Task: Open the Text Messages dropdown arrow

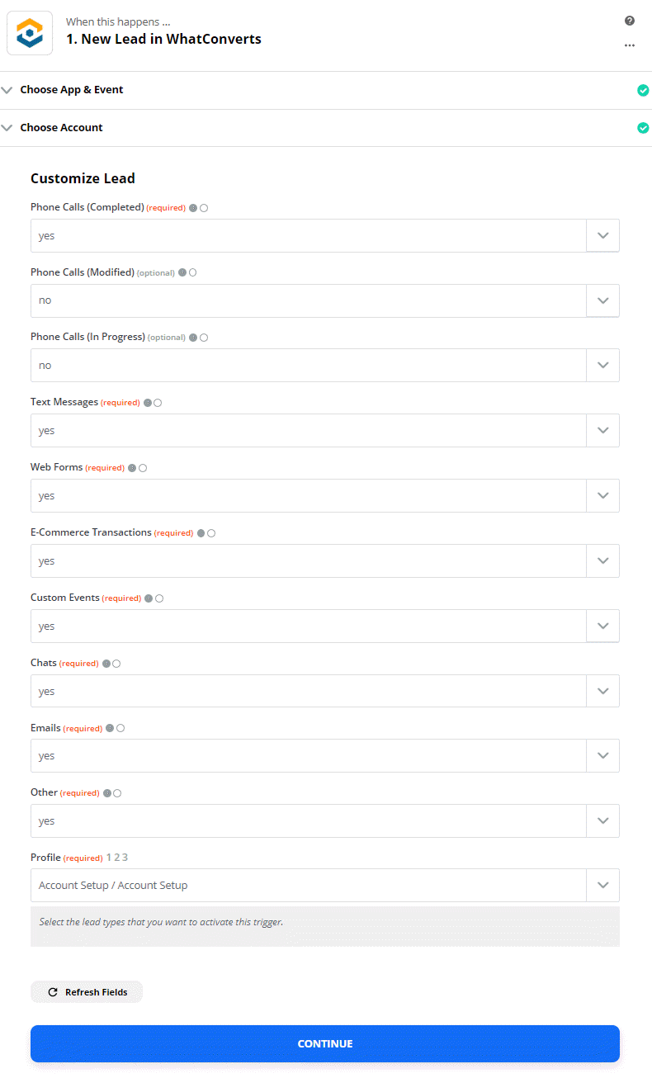Action: pos(602,430)
